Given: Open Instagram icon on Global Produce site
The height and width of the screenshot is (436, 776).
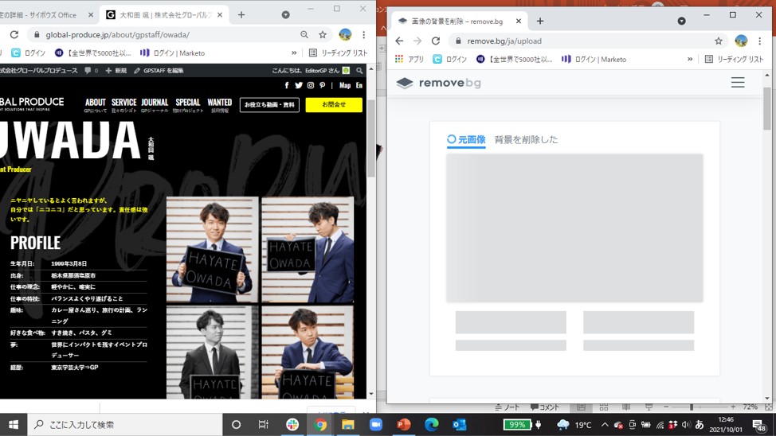Looking at the screenshot, I should click(x=310, y=85).
